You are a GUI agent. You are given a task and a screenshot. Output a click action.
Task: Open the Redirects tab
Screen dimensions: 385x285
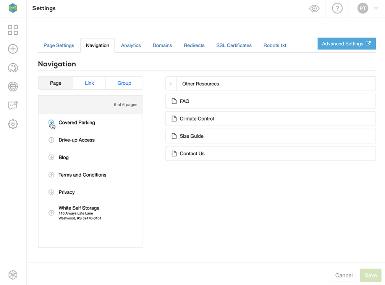(194, 45)
